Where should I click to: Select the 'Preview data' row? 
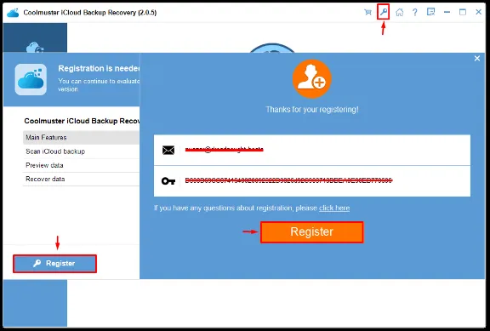tap(82, 165)
